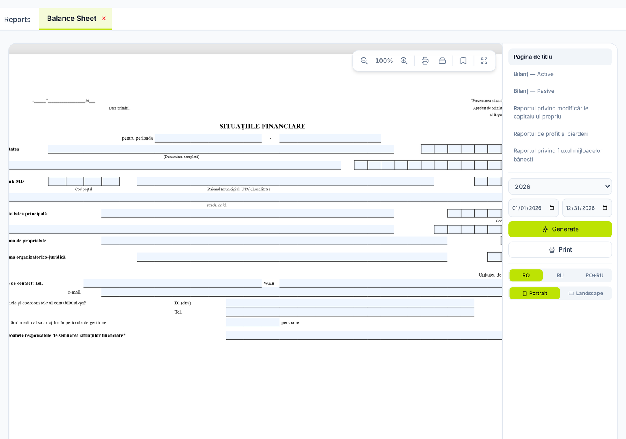626x439 pixels.
Task: Open Raportul de profit și pierderi
Action: pyautogui.click(x=560, y=134)
